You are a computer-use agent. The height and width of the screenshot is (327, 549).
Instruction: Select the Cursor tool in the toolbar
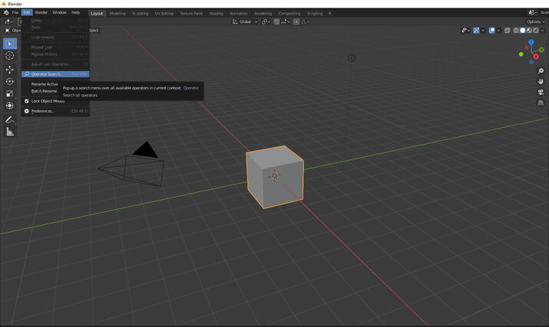coord(10,56)
